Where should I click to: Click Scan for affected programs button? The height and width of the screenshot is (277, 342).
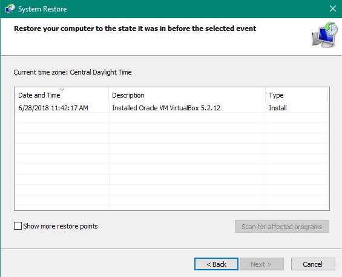tap(282, 227)
